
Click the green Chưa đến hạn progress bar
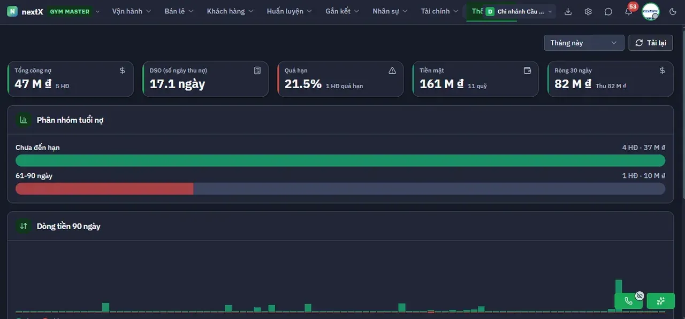click(x=340, y=160)
